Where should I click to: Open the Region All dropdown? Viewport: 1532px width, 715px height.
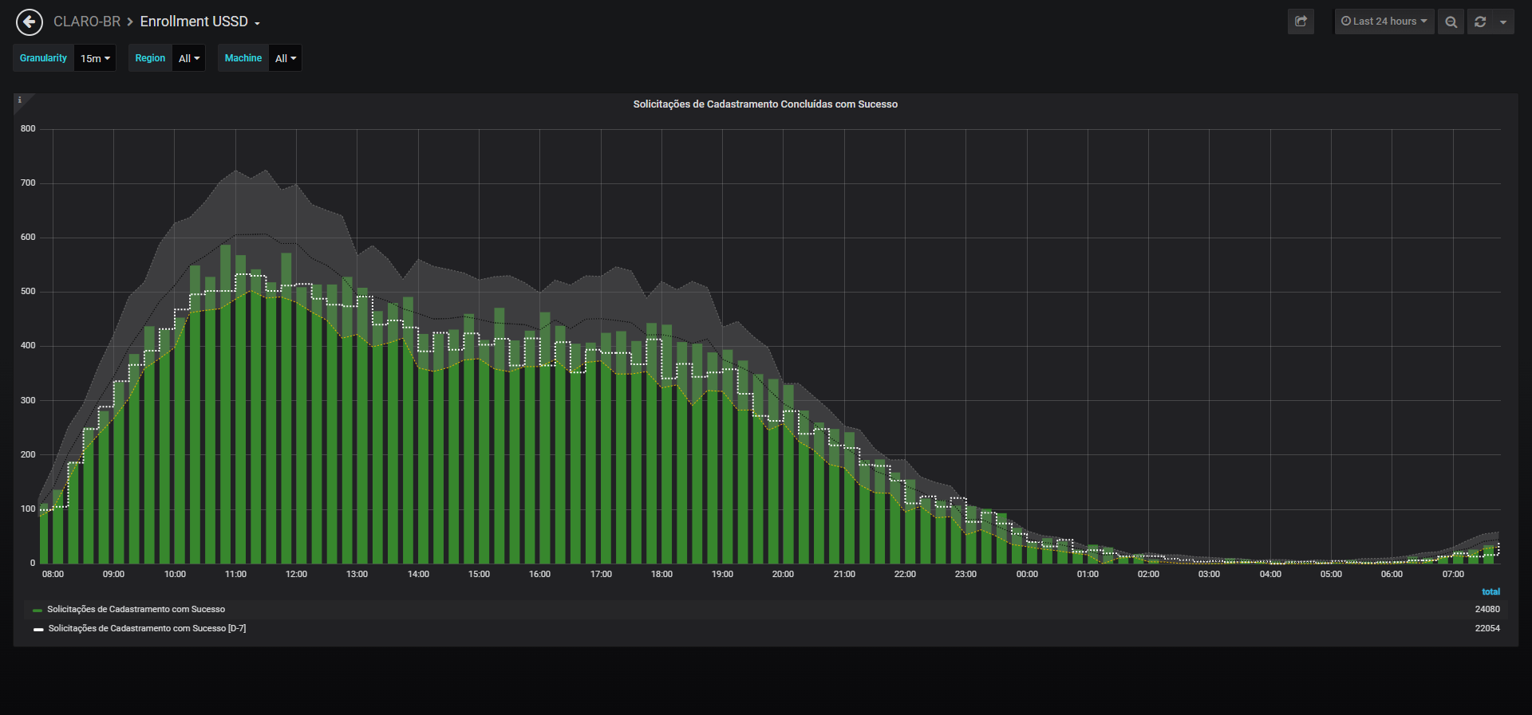(x=189, y=58)
